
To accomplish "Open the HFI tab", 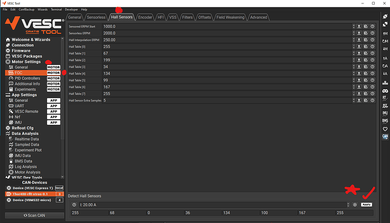I will coord(161,17).
